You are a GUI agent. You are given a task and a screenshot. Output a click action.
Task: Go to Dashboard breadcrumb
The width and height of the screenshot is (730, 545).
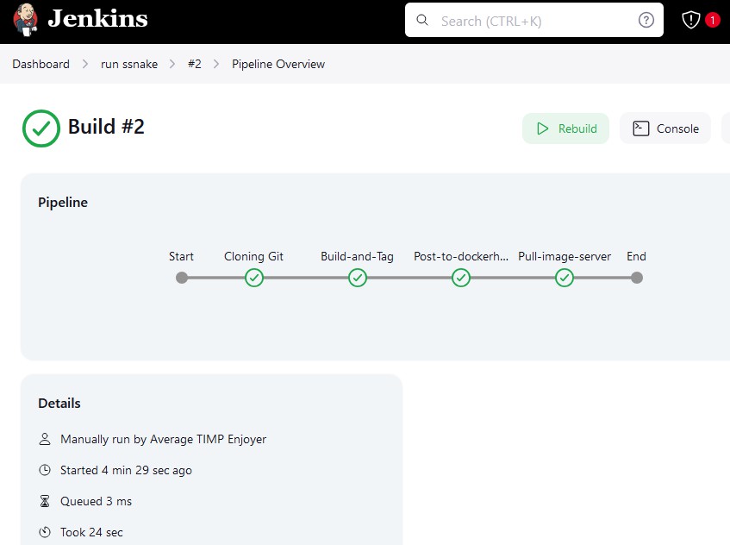pyautogui.click(x=41, y=64)
